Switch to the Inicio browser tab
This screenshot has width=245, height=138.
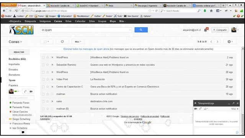click(119, 5)
